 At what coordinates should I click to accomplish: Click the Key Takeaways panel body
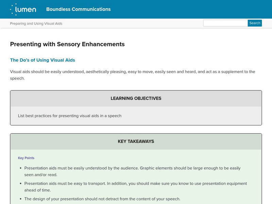tap(136, 177)
